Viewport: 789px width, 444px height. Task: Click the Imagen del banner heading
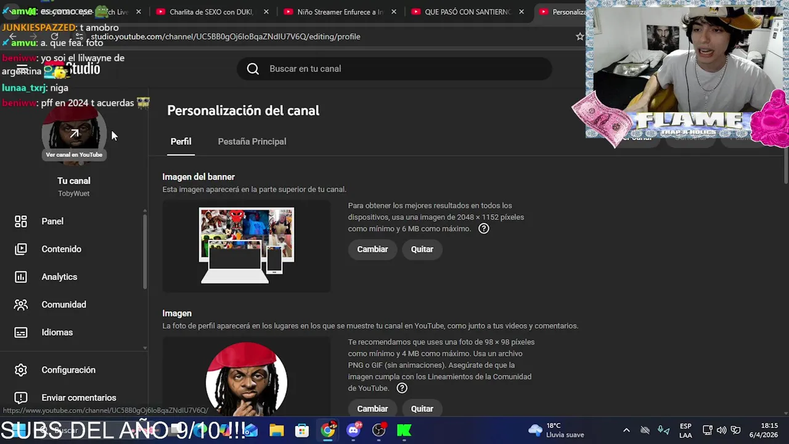click(198, 177)
